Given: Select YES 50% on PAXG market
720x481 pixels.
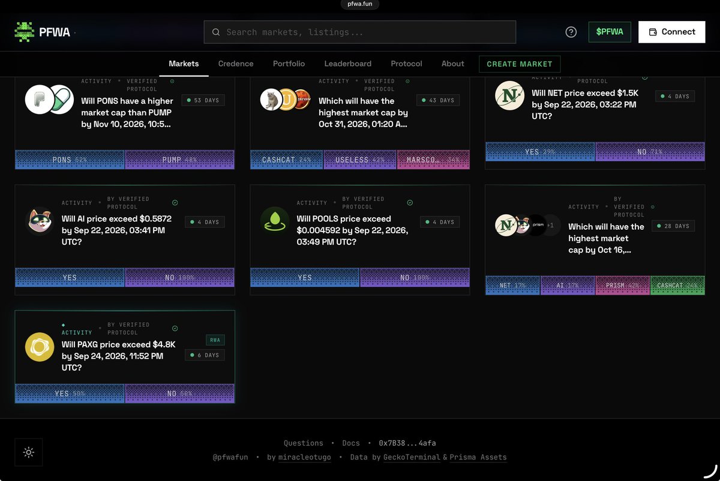Looking at the screenshot, I should 70,393.
